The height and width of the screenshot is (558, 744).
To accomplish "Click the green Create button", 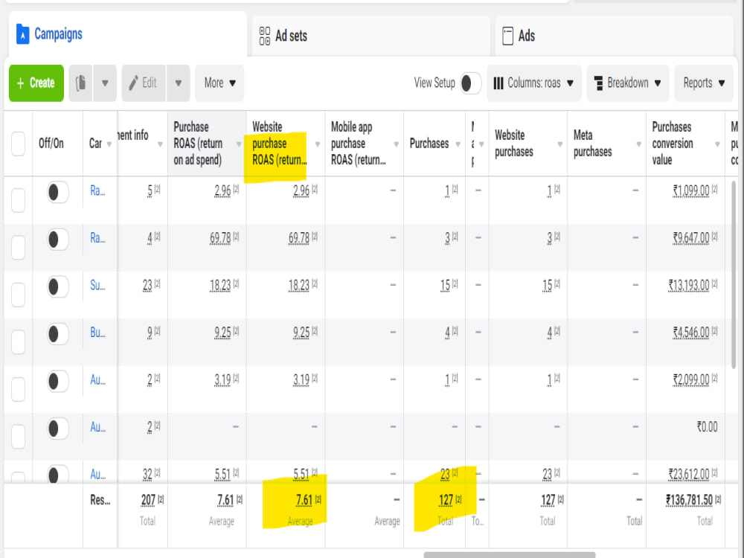I will point(36,83).
